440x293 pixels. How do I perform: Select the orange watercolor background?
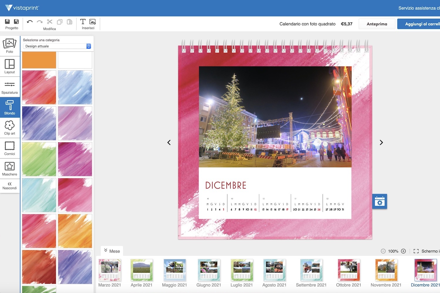(x=75, y=231)
